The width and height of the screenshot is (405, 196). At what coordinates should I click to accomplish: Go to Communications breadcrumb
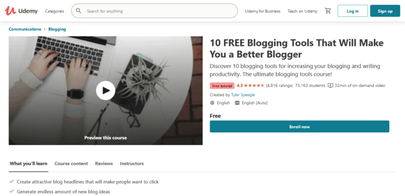25,29
